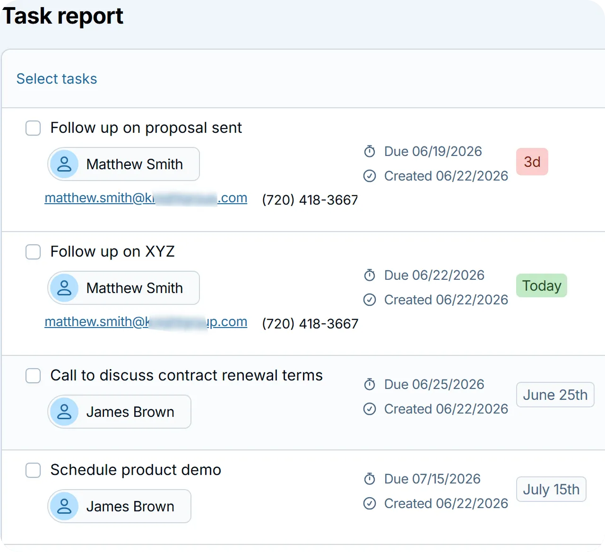Screen dimensions: 605x552
Task: Click the check-circle Created icon in contract renewal row
Action: point(370,409)
